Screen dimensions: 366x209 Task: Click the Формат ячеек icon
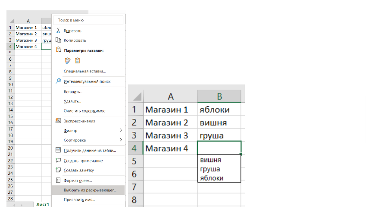pos(58,180)
